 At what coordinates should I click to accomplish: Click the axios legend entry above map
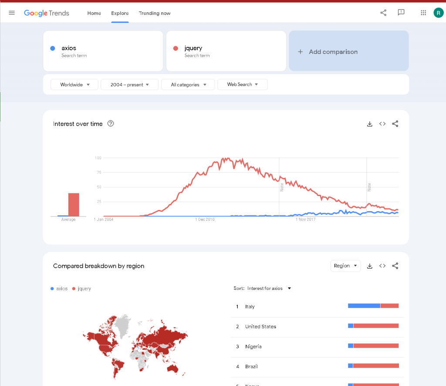(x=59, y=289)
